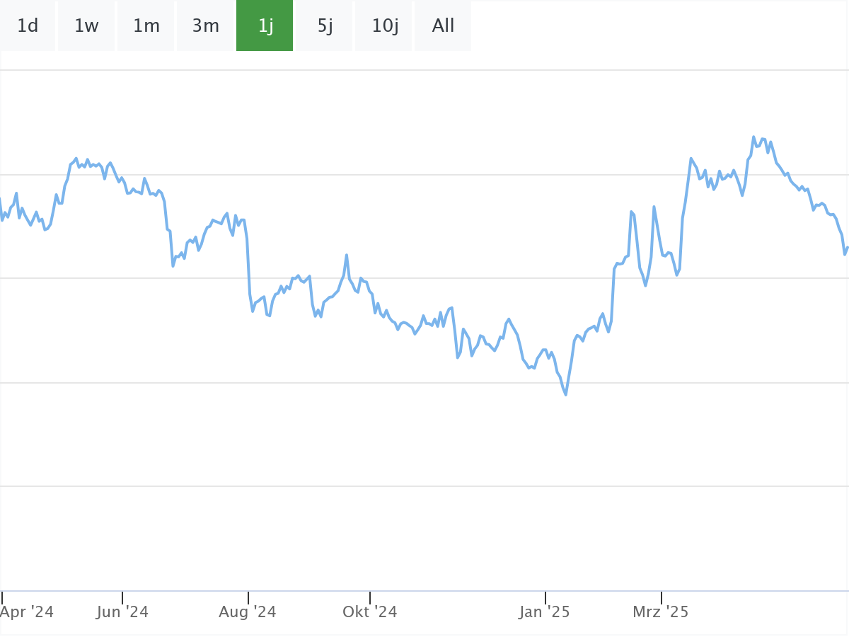Screen dimensions: 849x637
Task: Show the 3m time period
Action: [x=205, y=26]
